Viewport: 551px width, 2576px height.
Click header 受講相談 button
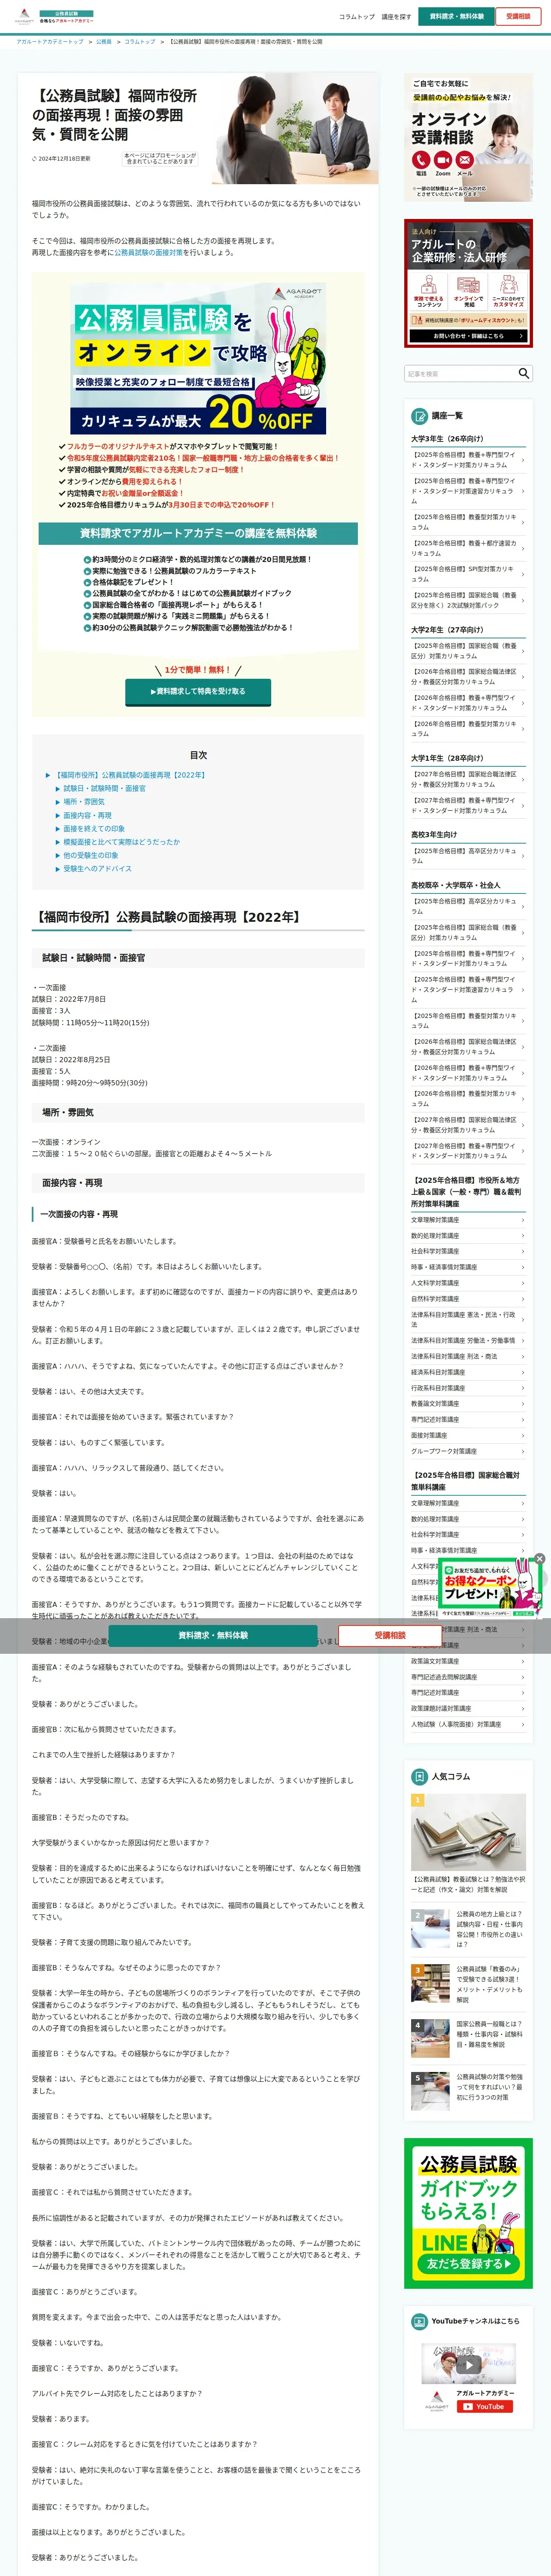tap(518, 17)
